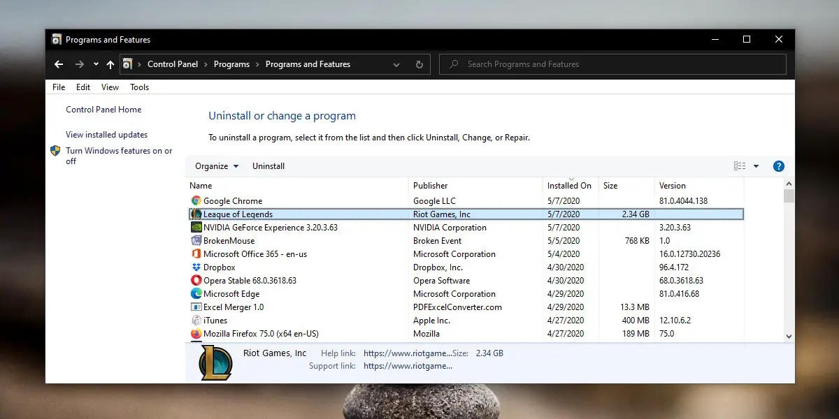Open the View menu
839x419 pixels.
[110, 87]
